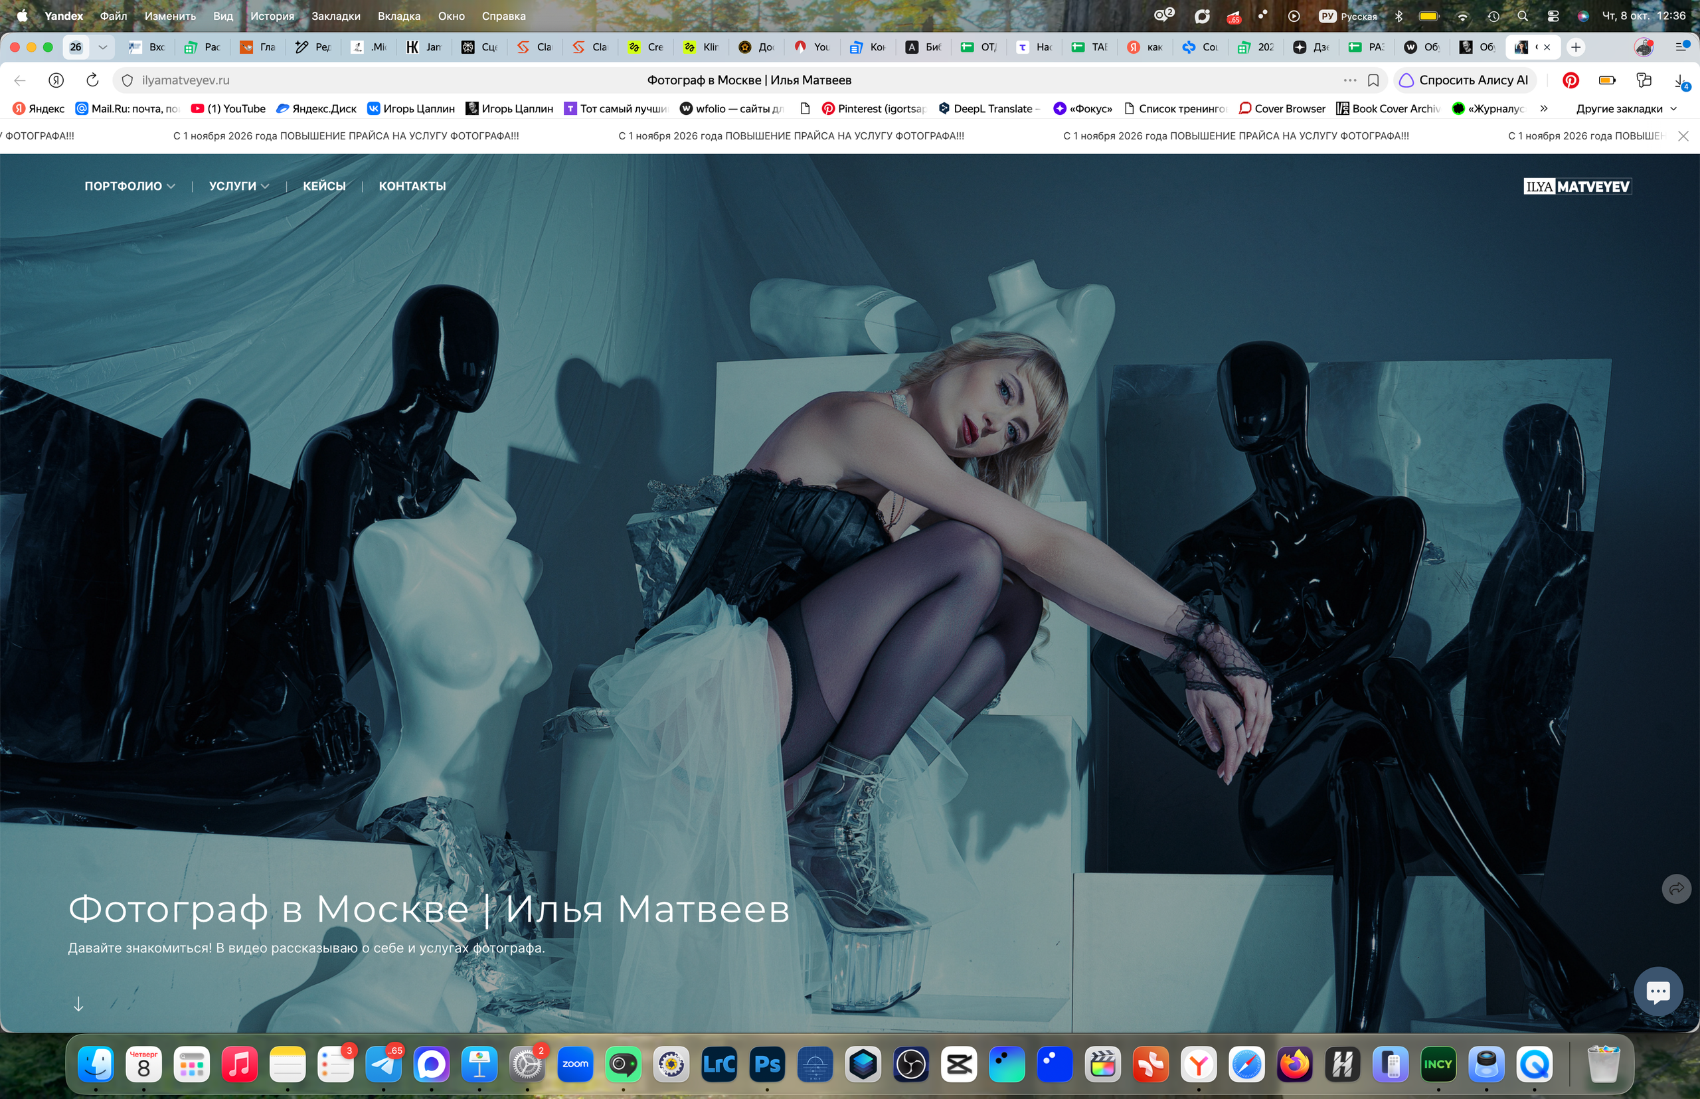Viewport: 1700px width, 1099px height.
Task: Show hidden bookmarks with the » chevron
Action: pyautogui.click(x=1544, y=108)
